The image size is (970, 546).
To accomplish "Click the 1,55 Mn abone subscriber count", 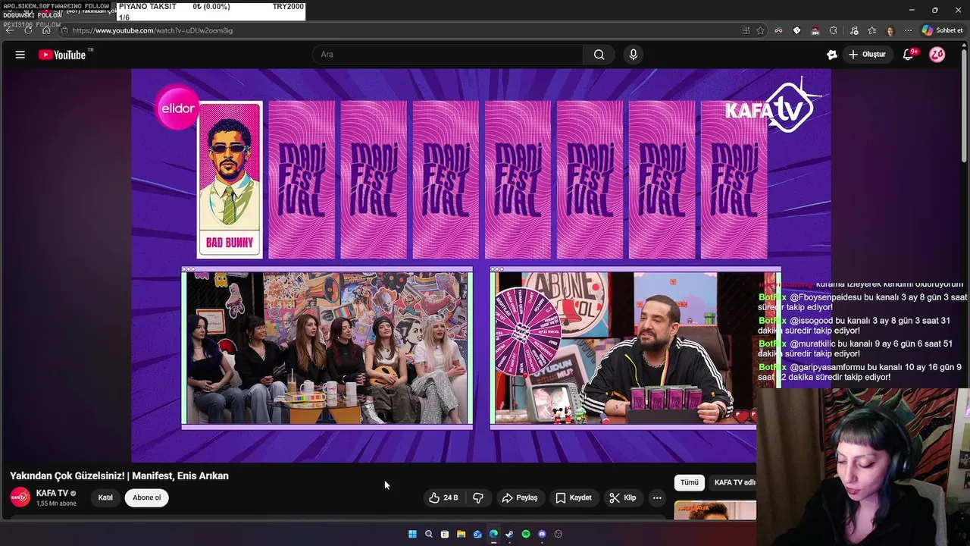I will 56,504.
